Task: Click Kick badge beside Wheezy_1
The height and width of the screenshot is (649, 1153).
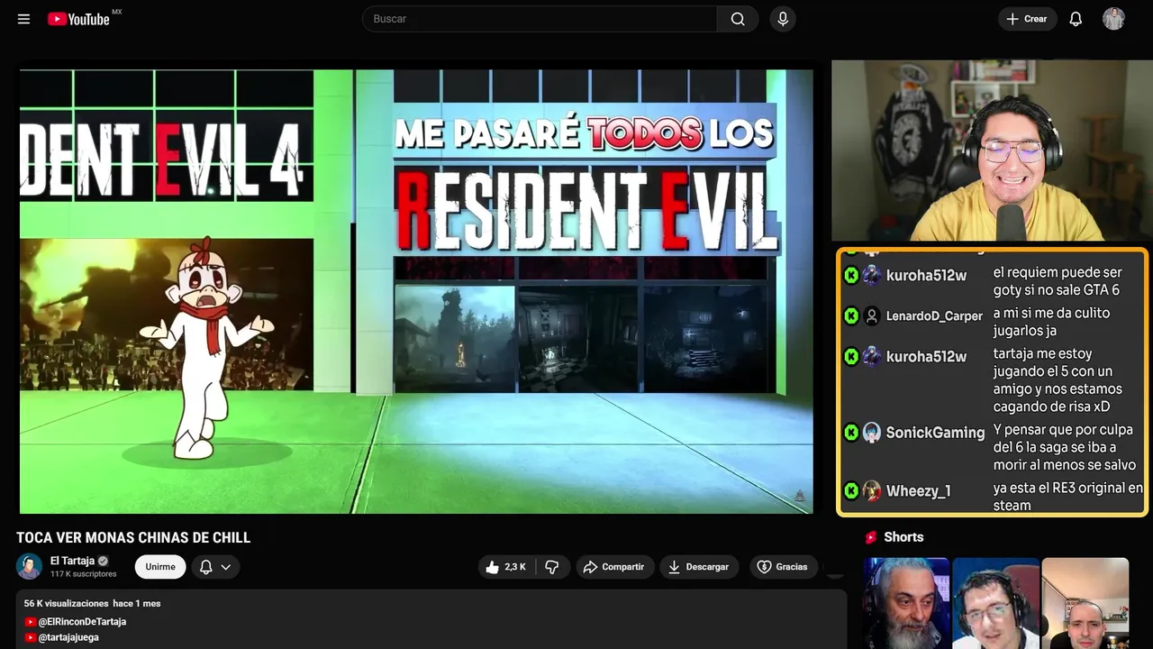Action: (x=851, y=491)
